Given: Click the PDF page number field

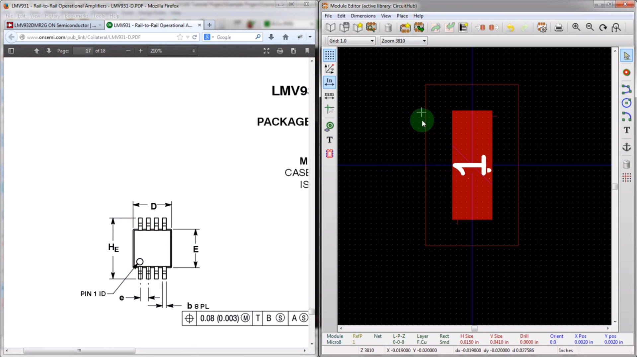Looking at the screenshot, I should tap(83, 51).
